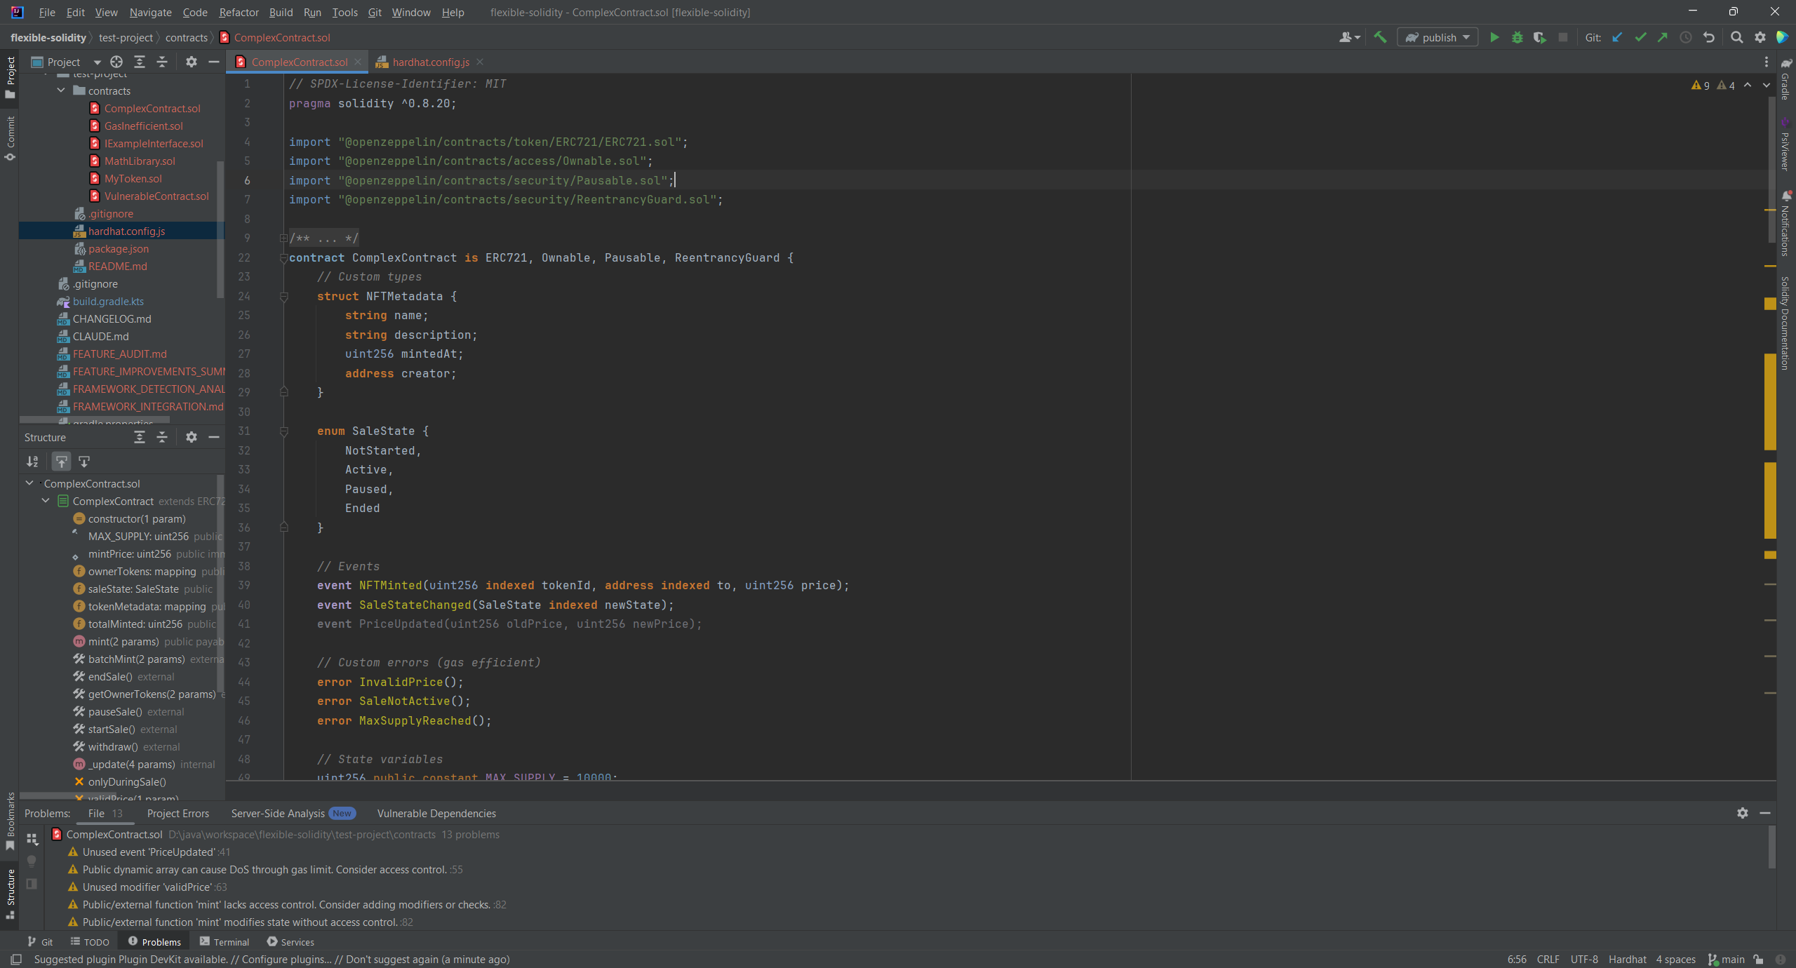Screen dimensions: 1796x968
Task: Open Git history clock icon
Action: (x=1686, y=37)
